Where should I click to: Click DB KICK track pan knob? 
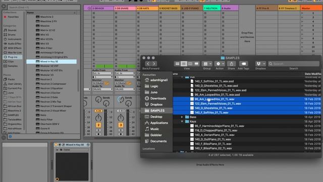(98, 118)
